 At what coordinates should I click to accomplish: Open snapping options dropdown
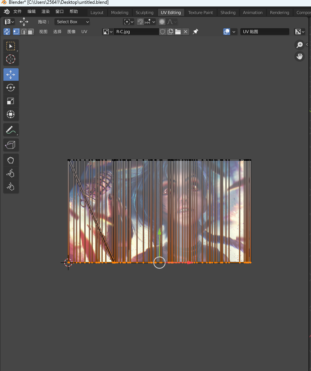pos(150,22)
